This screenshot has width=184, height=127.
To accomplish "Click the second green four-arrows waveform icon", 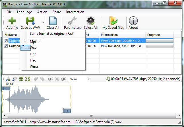I will (x=28, y=79).
